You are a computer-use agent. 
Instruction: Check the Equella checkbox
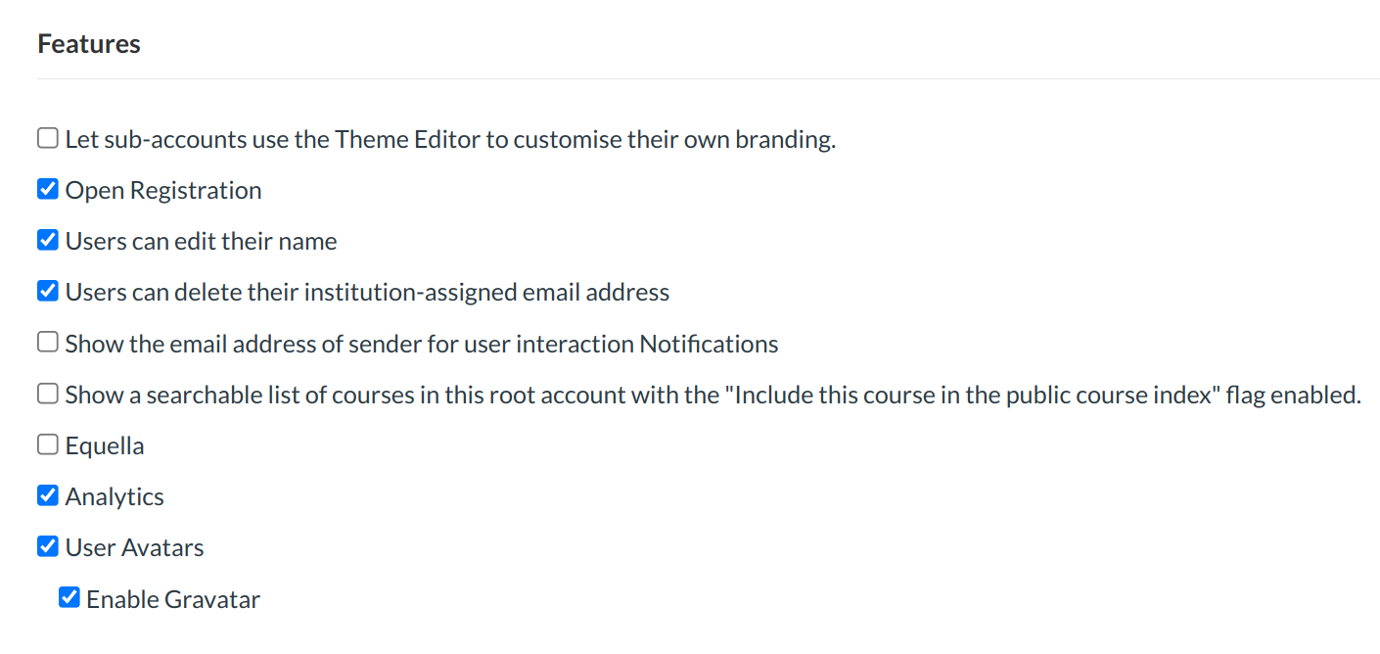[x=48, y=444]
